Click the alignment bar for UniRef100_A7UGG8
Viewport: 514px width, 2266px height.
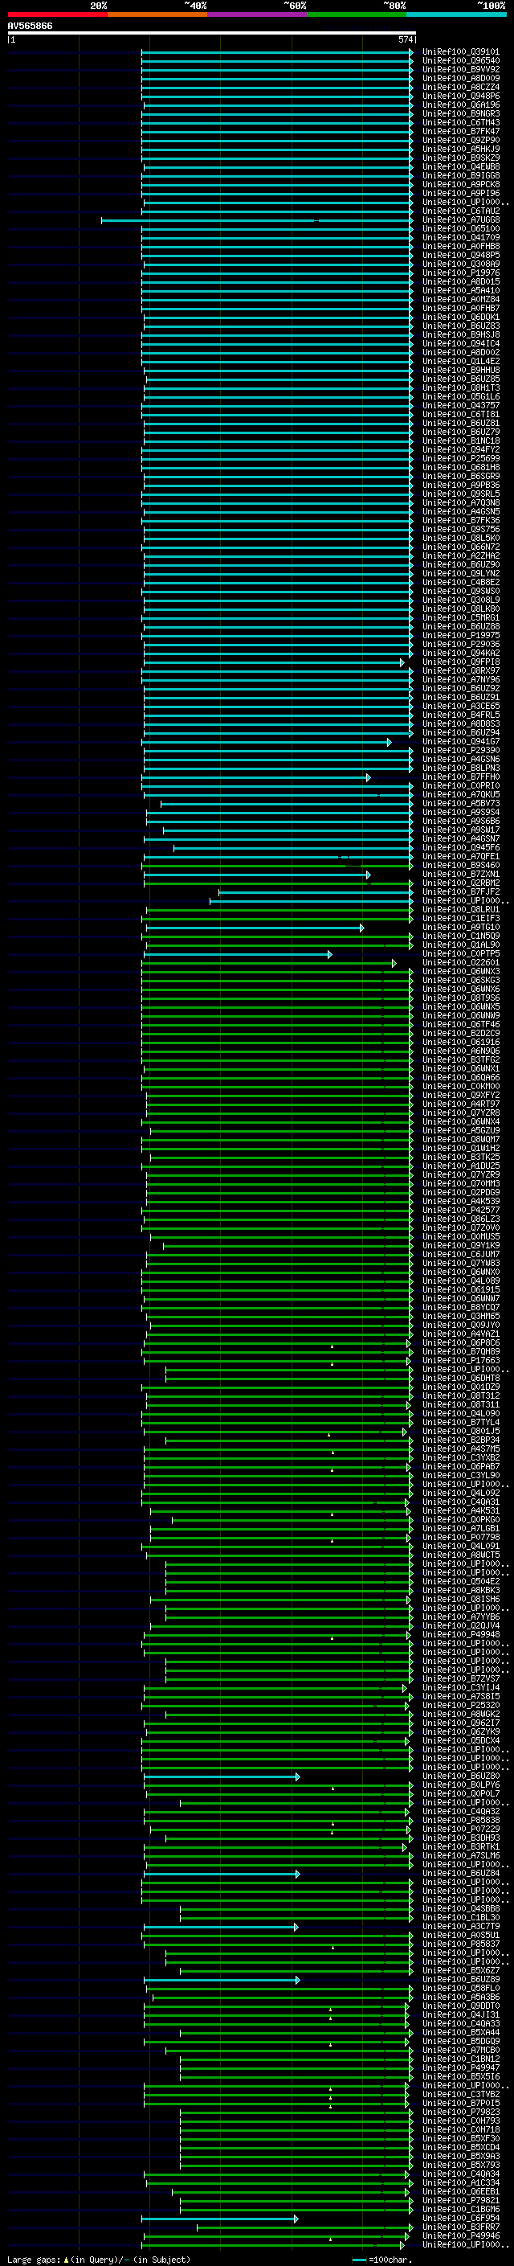point(256,220)
